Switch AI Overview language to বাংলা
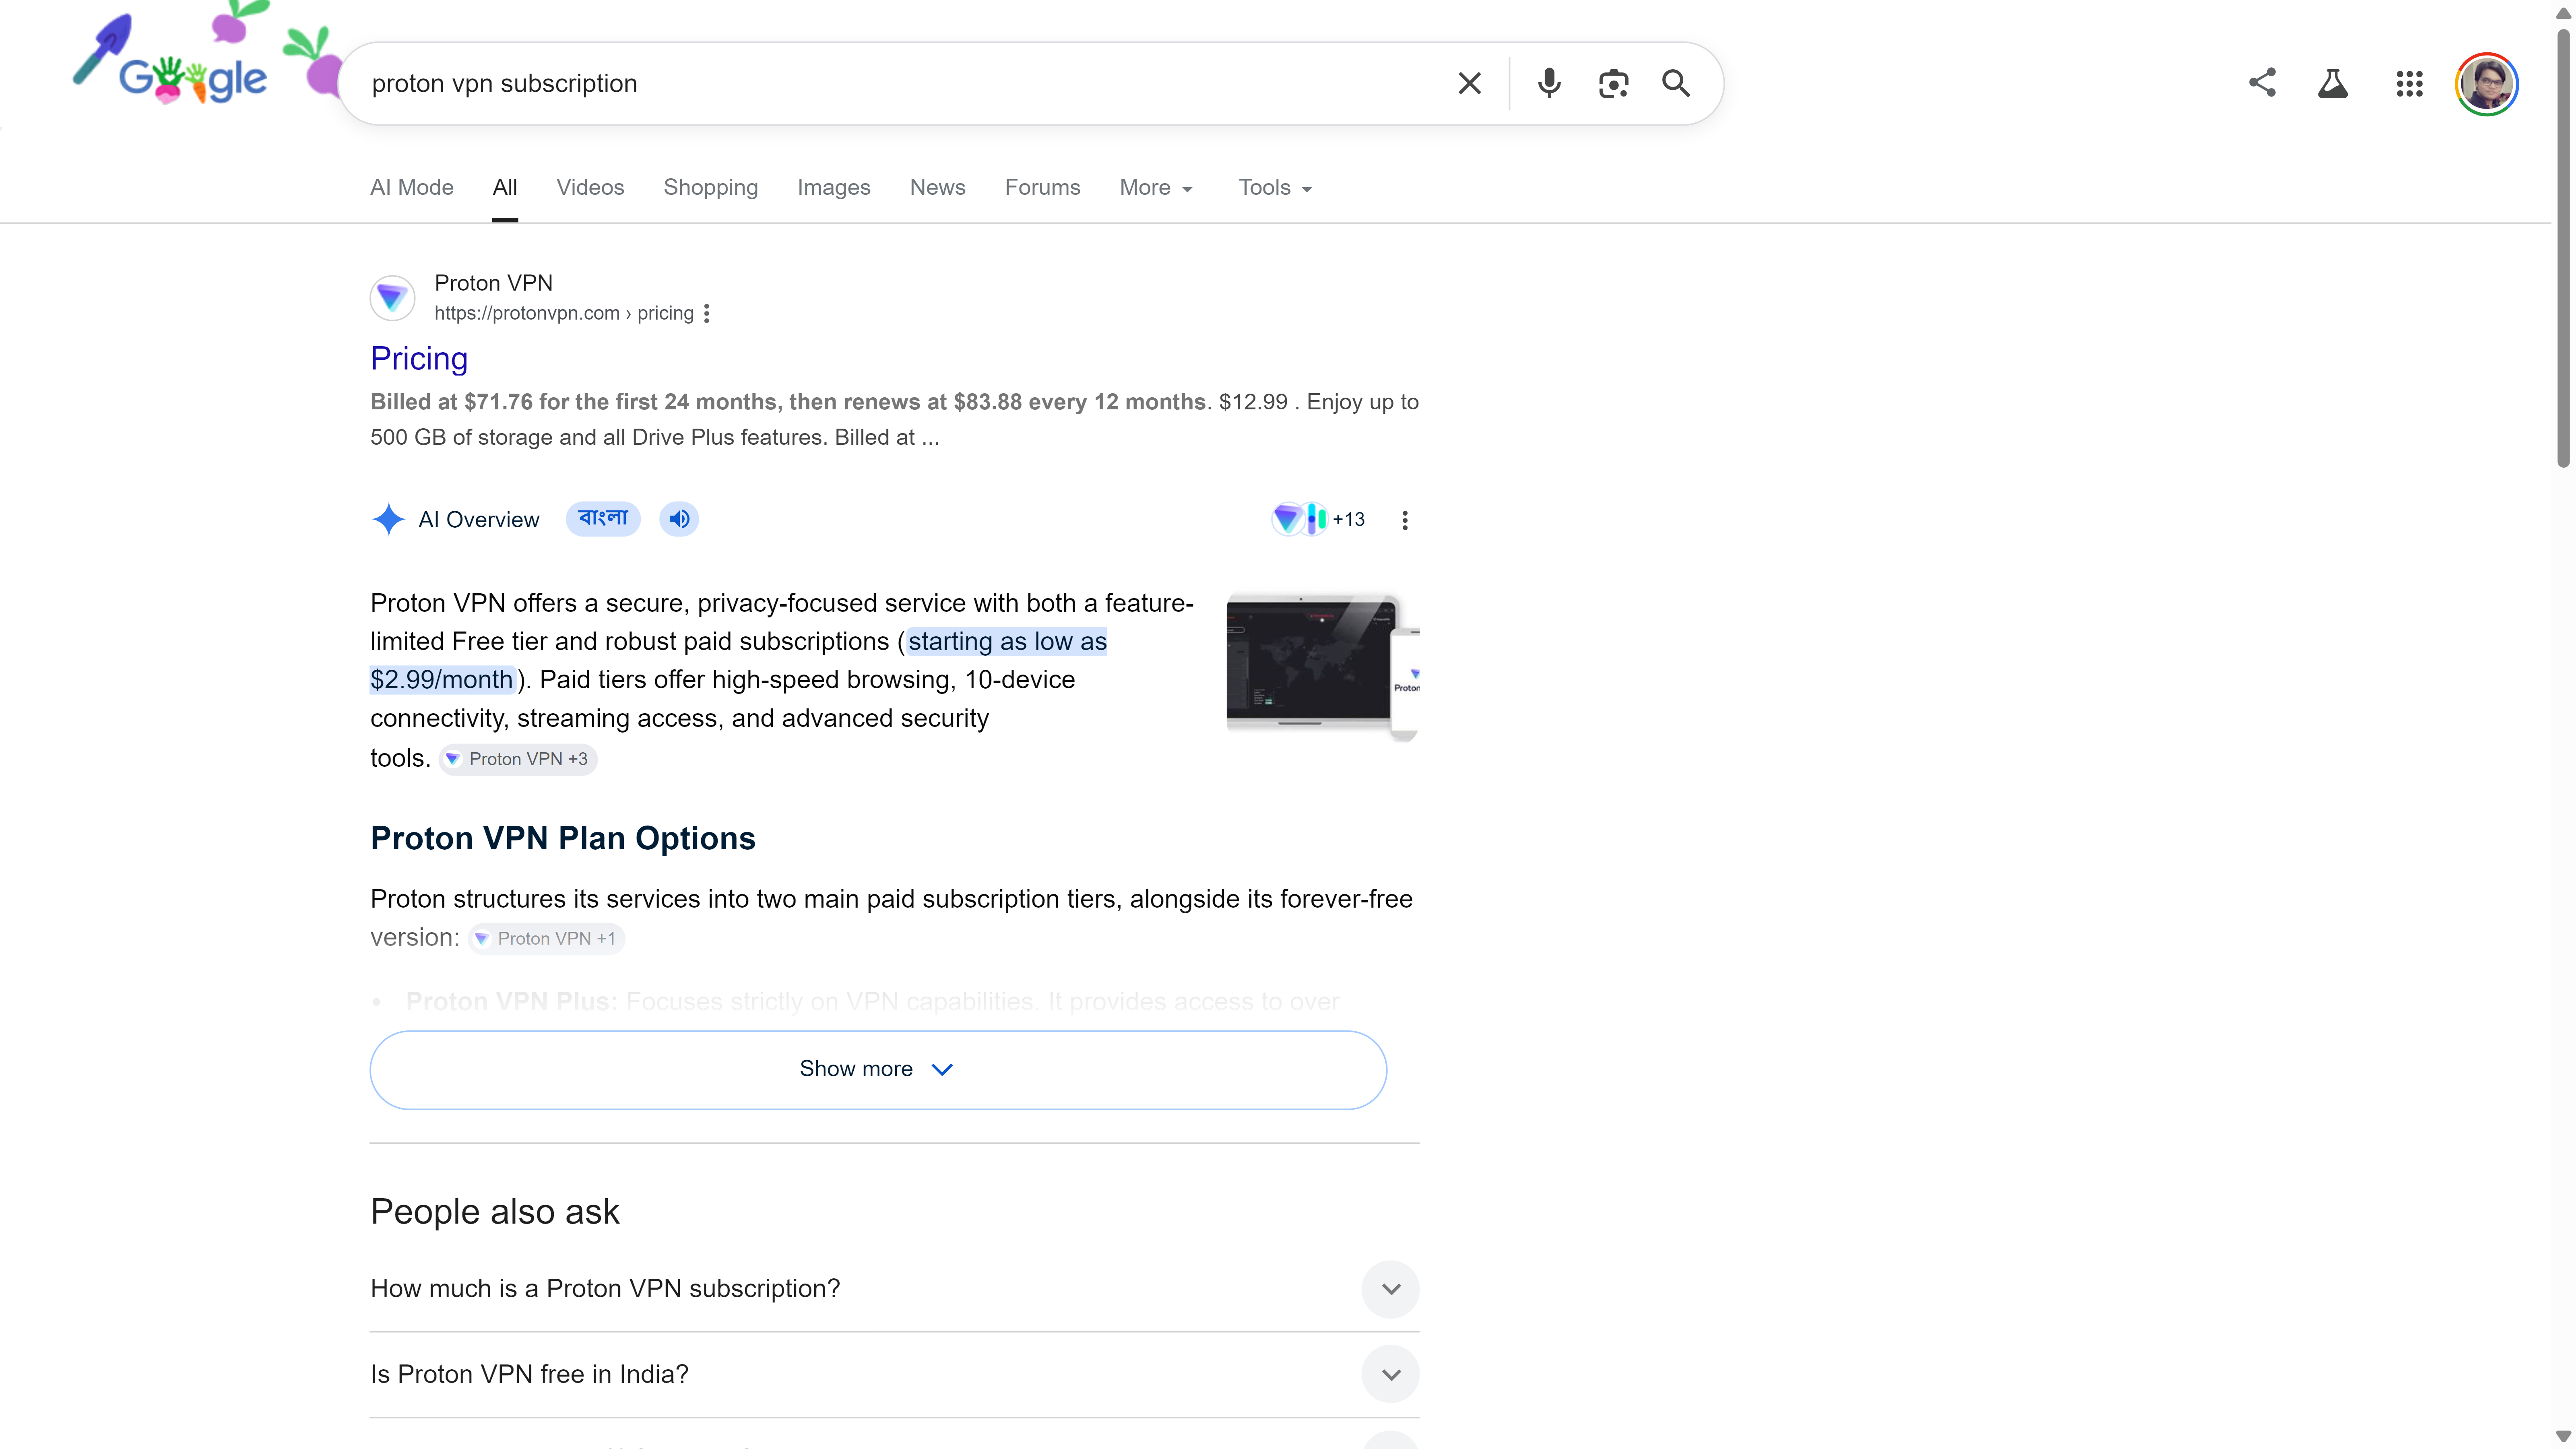2576x1449 pixels. tap(603, 518)
